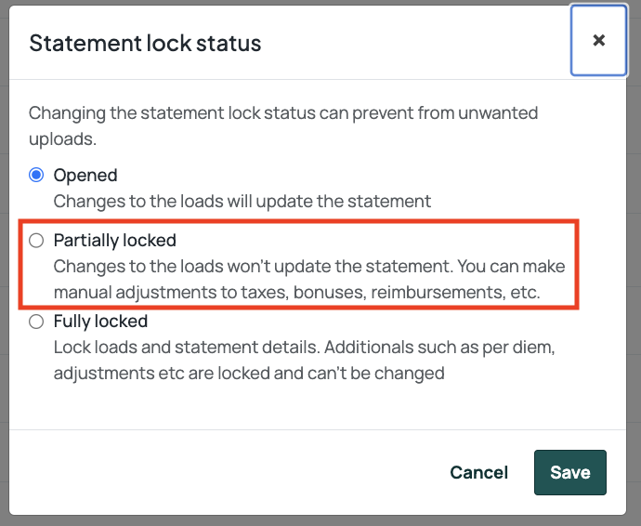Viewport: 641px width, 526px height.
Task: Click the 'Statement lock status' dialog title
Action: (x=145, y=43)
